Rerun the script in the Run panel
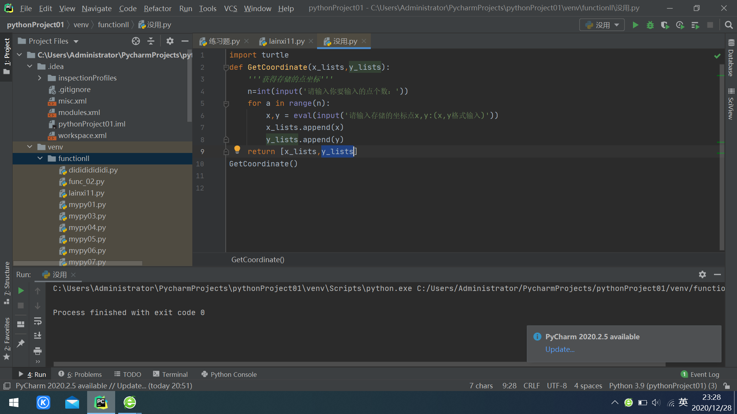The image size is (737, 414). click(21, 291)
